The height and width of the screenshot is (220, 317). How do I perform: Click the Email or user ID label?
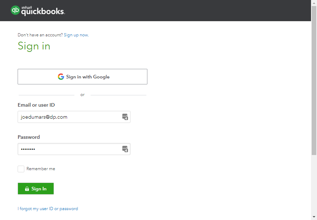(x=36, y=105)
